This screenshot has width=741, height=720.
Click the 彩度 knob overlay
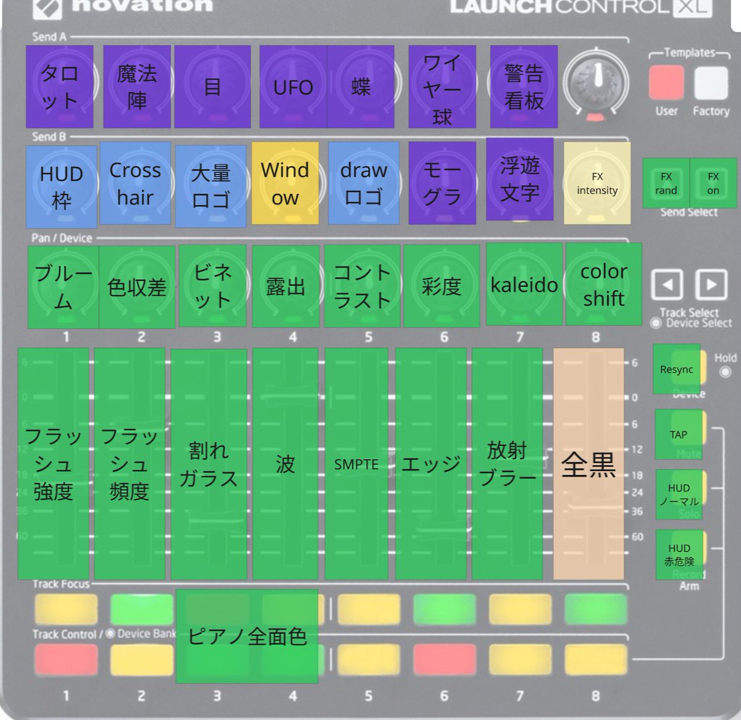[x=442, y=285]
